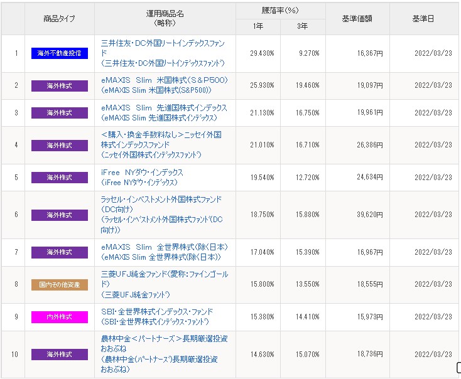
Task: Open ニッセイ外国株式インデックスファンド link
Action: pos(161,145)
